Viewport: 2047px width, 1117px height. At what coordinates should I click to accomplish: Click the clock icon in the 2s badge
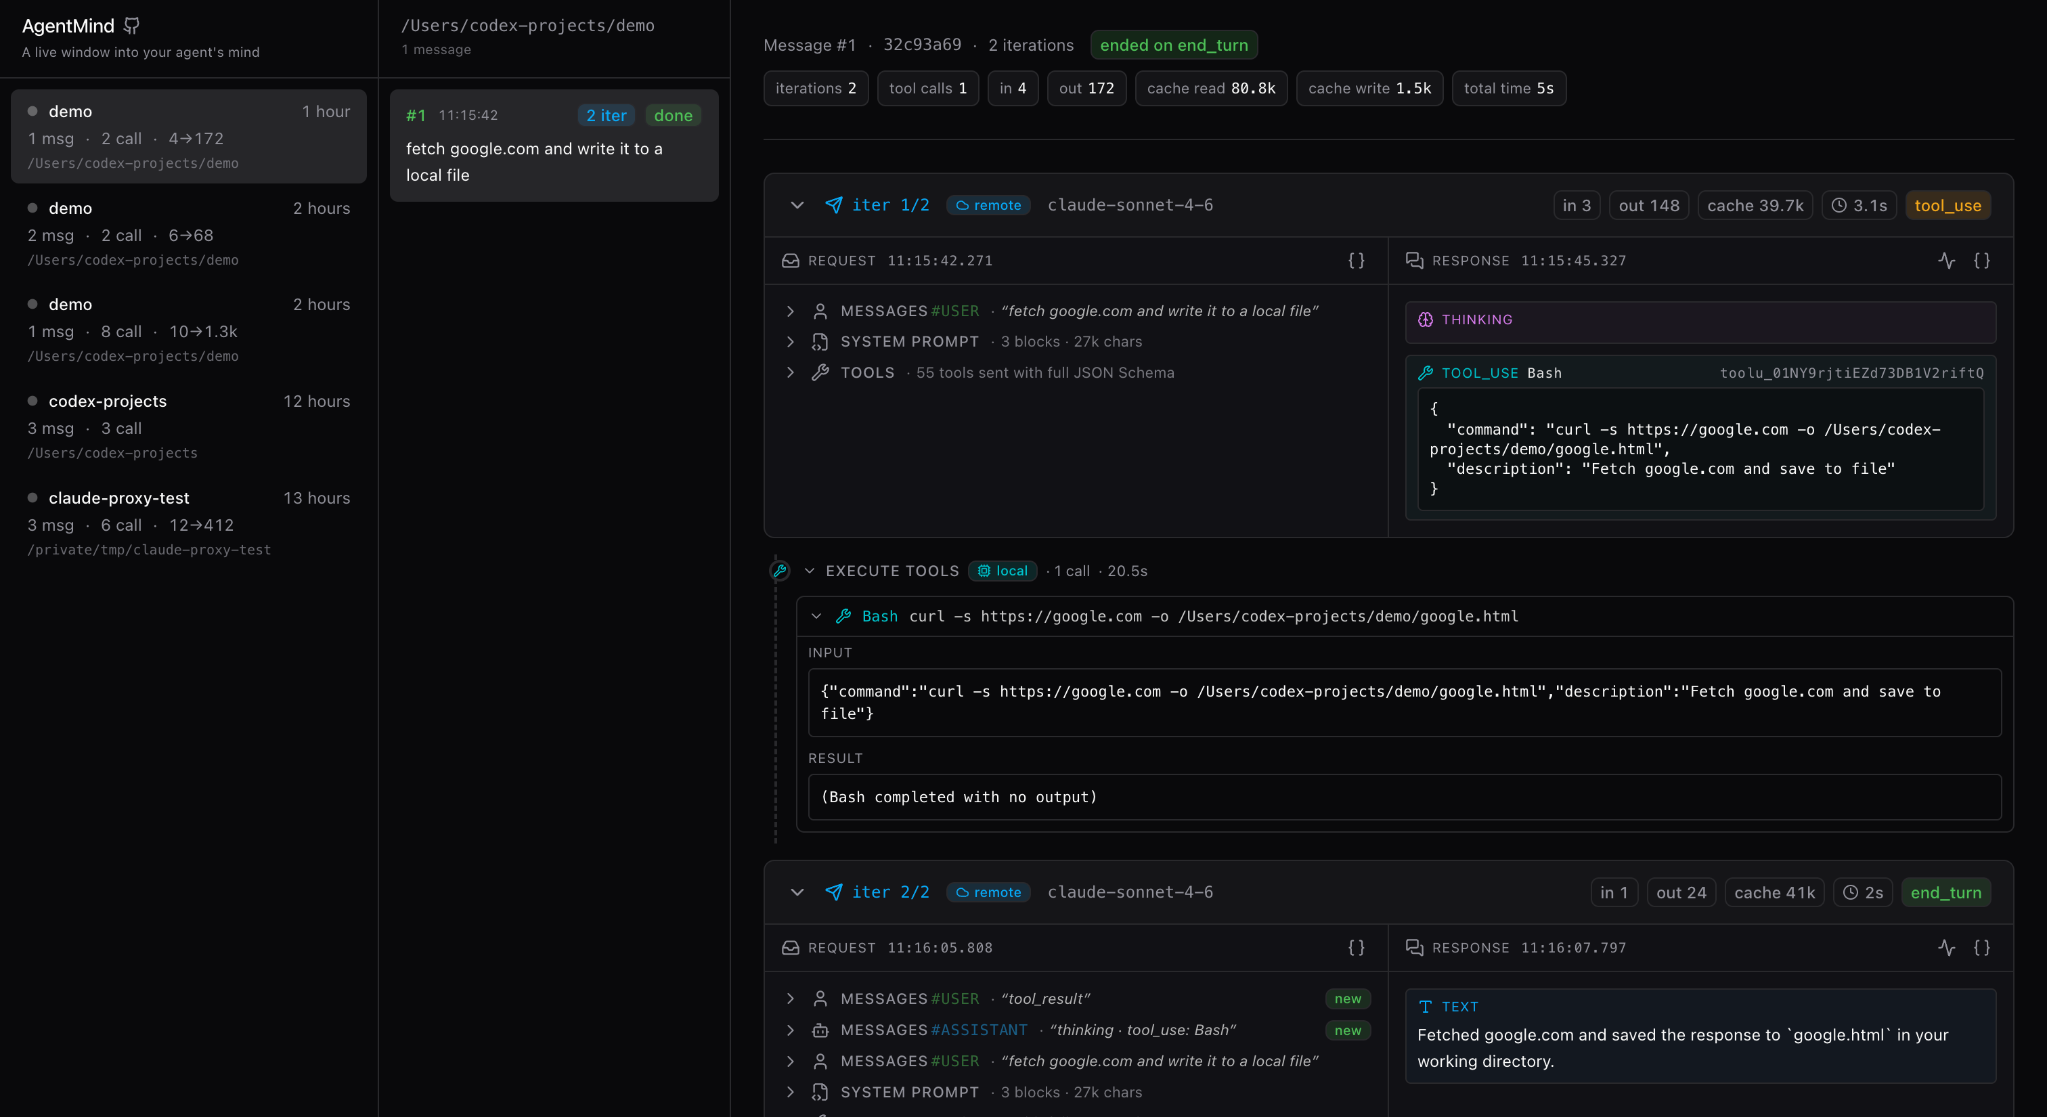point(1851,893)
